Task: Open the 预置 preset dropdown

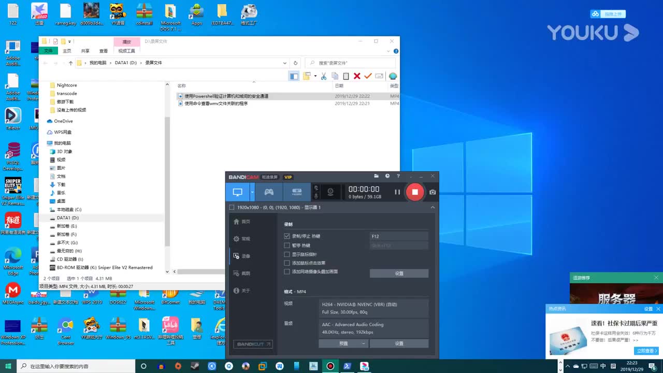Action: click(343, 343)
